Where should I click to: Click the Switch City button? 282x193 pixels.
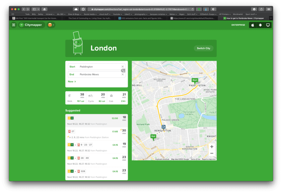pos(203,48)
